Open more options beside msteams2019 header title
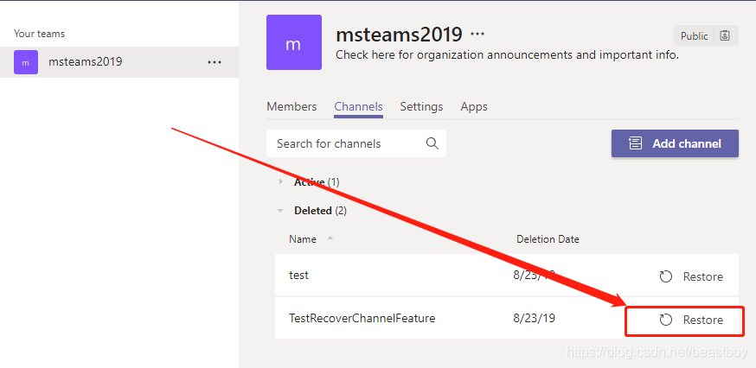 coord(477,35)
